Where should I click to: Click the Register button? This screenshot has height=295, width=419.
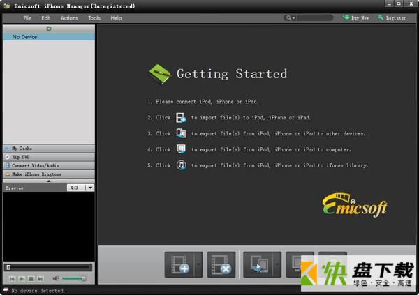click(x=392, y=18)
